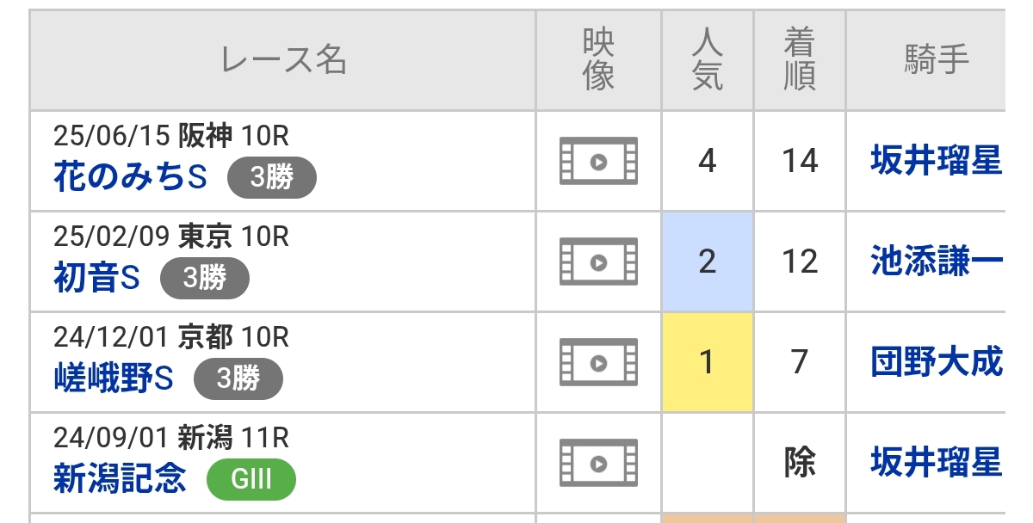Viewport: 1033px width, 523px height.
Task: Play the 初音S race video
Action: point(598,261)
